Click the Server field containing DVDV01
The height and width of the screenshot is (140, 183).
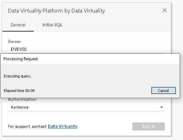coord(86,49)
